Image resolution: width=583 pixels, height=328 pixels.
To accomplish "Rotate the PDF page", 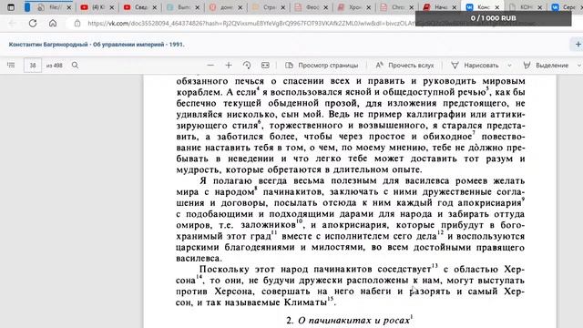I will [247, 65].
